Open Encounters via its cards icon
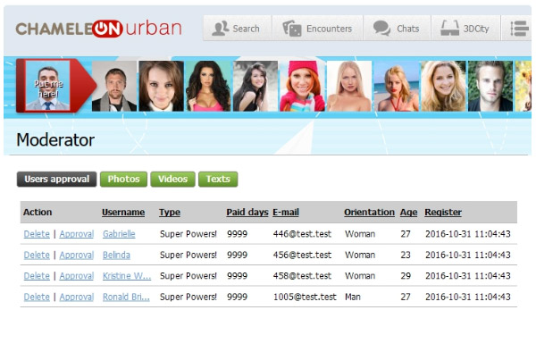The width and height of the screenshot is (536, 352). pos(291,29)
